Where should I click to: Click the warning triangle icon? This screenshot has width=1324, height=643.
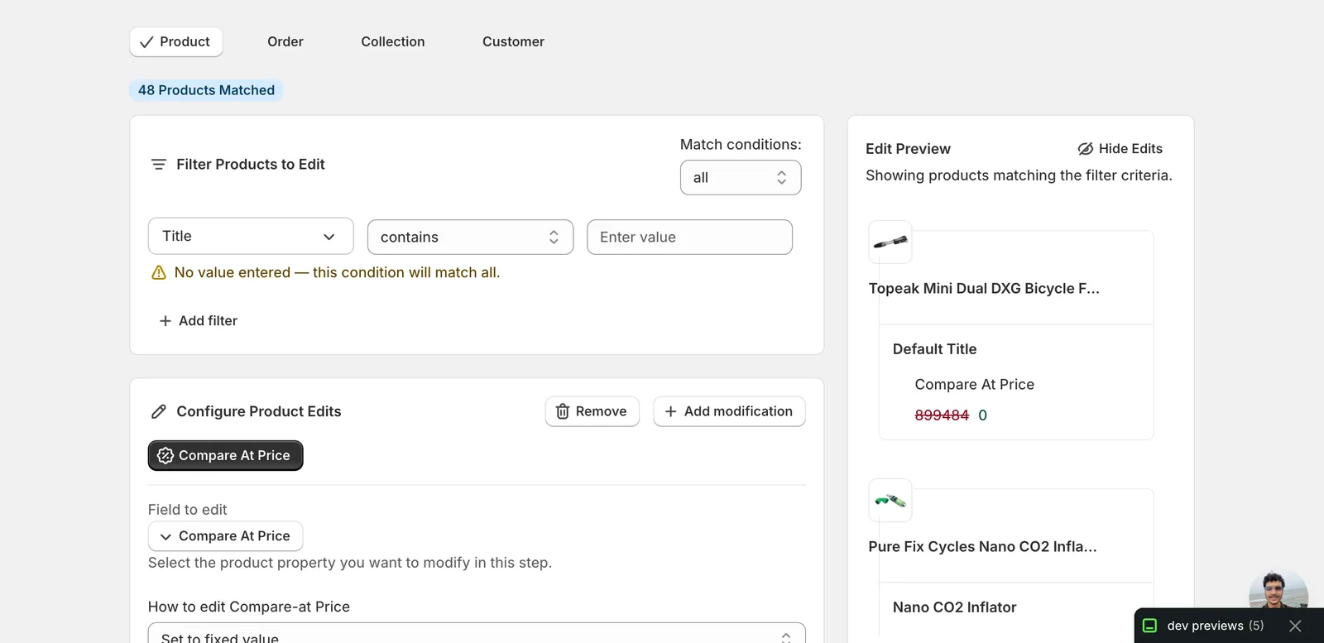pyautogui.click(x=159, y=273)
